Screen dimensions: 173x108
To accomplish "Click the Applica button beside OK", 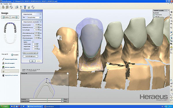I will 38,61.
